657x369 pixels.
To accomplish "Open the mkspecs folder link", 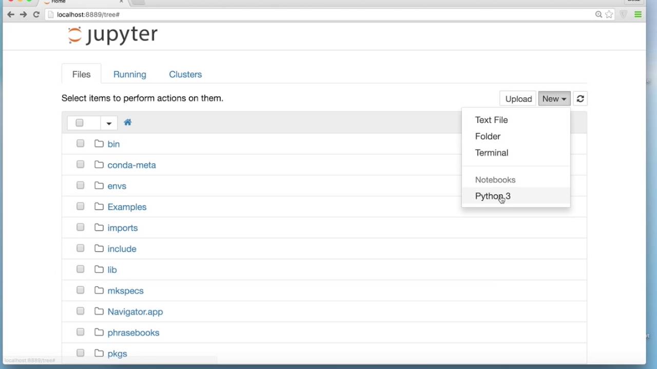I will click(x=126, y=291).
